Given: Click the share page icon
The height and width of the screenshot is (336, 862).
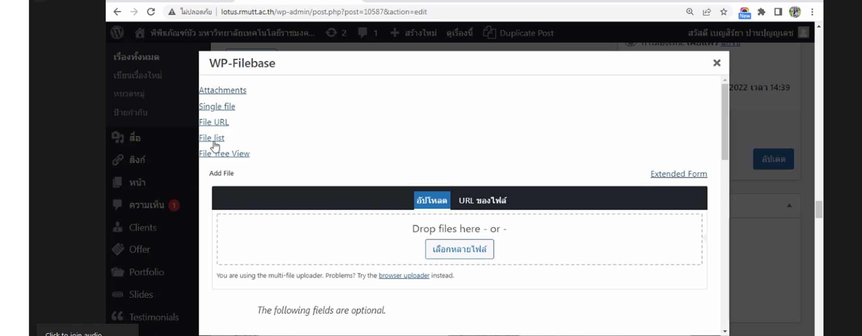Looking at the screenshot, I should point(707,12).
